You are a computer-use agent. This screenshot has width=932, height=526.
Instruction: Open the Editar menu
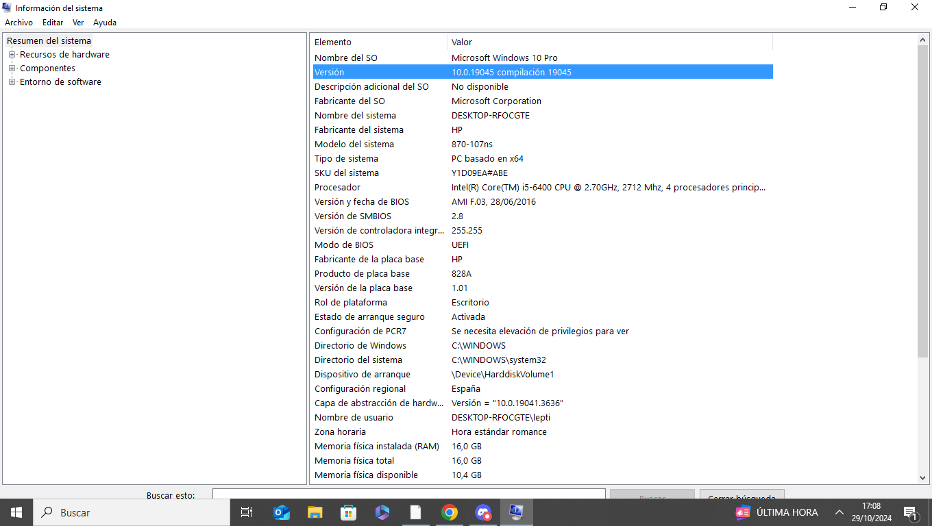coord(53,23)
